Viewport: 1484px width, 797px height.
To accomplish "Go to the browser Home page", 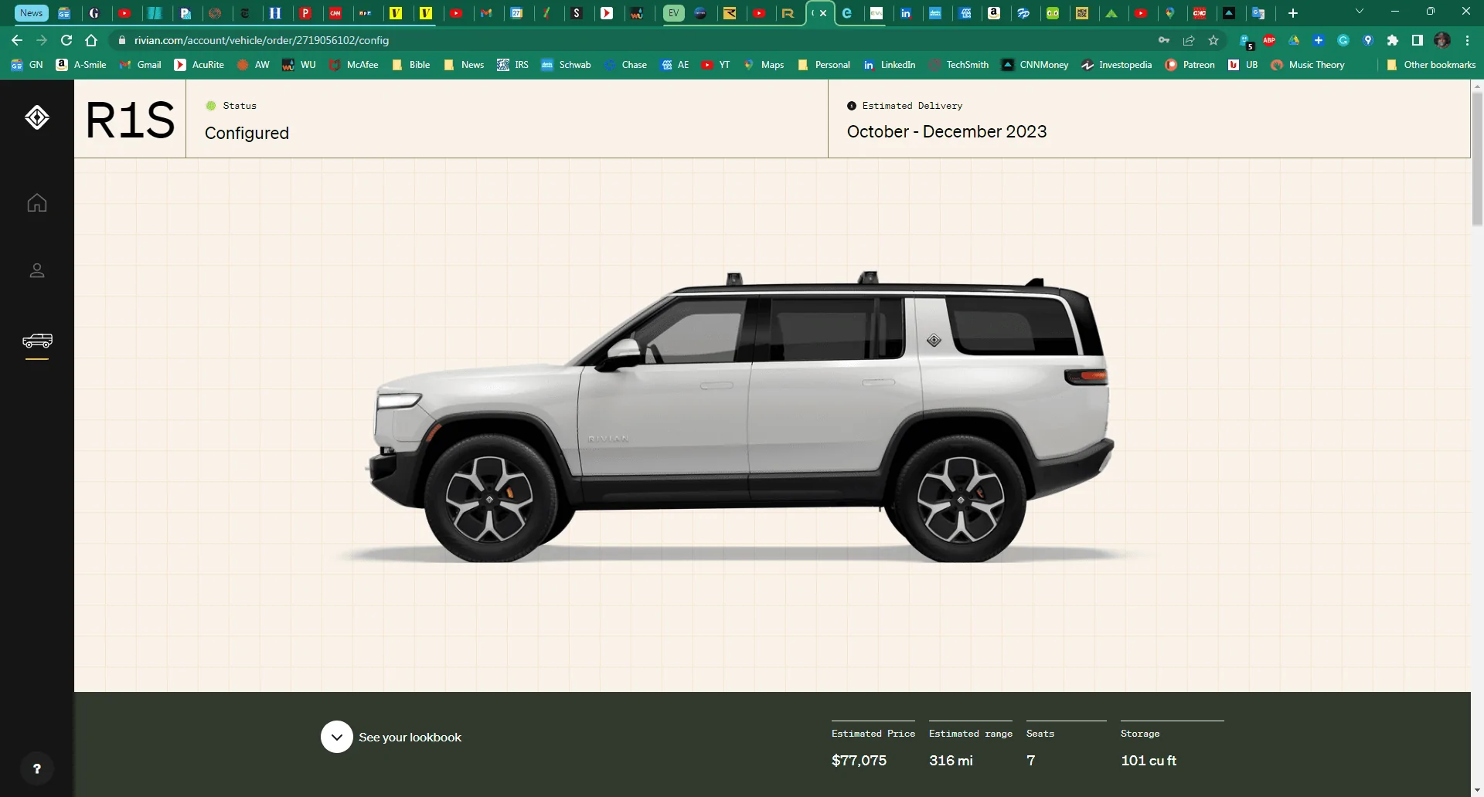I will pyautogui.click(x=91, y=40).
